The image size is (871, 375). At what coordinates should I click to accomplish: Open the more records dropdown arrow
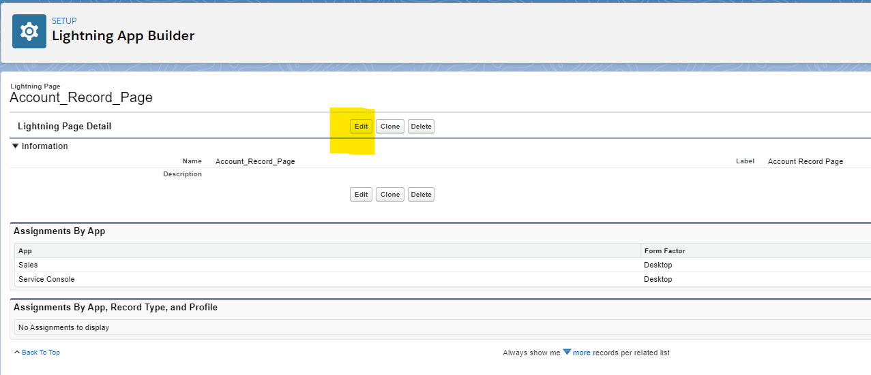(567, 352)
